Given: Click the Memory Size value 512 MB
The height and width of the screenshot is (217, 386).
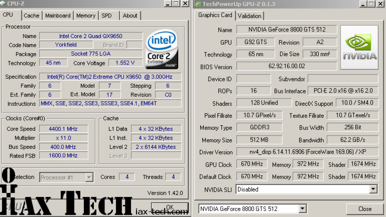Looking at the screenshot, I should [259, 140].
